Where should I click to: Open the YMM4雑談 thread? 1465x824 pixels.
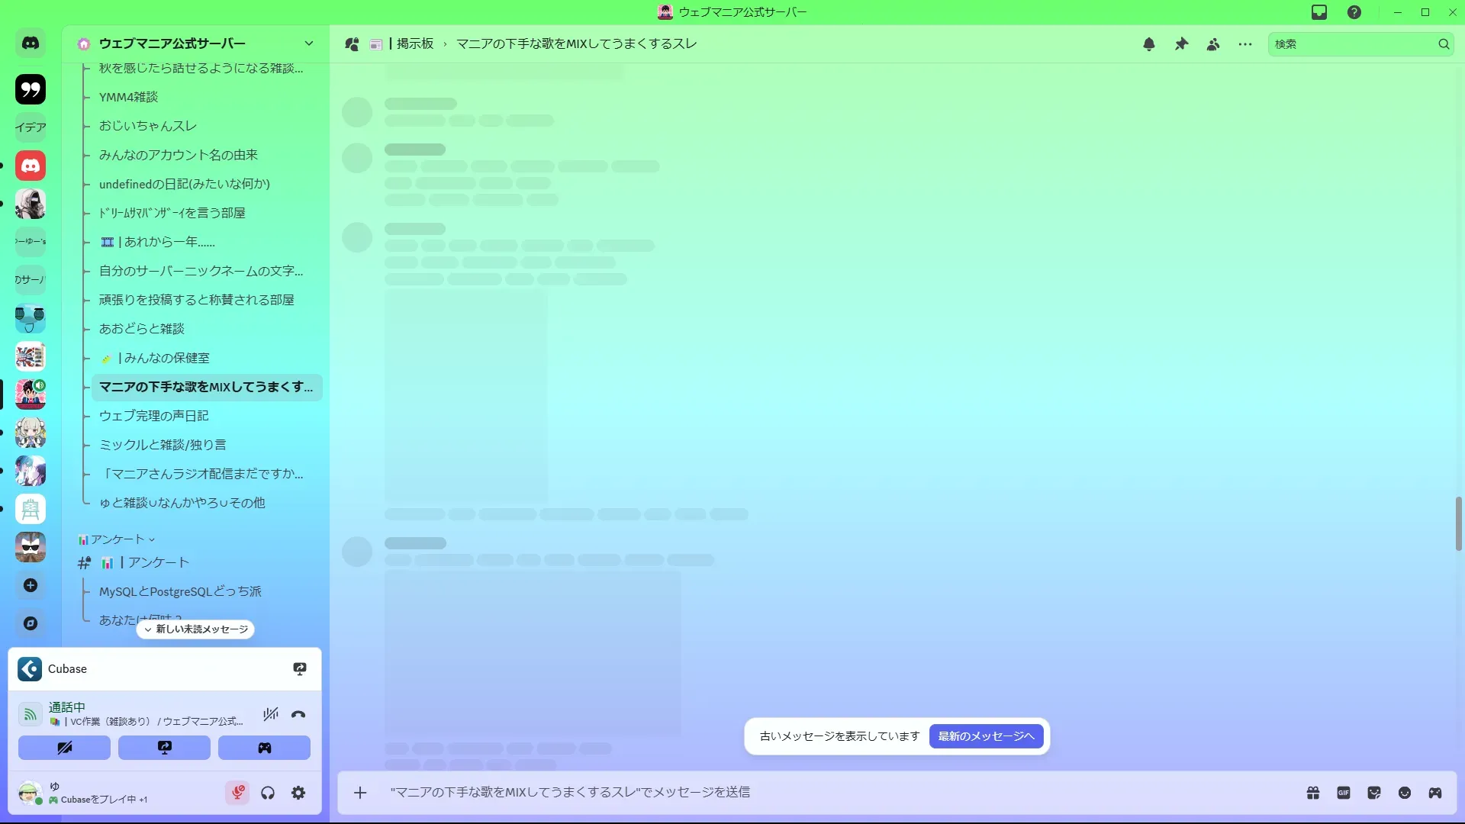tap(128, 97)
